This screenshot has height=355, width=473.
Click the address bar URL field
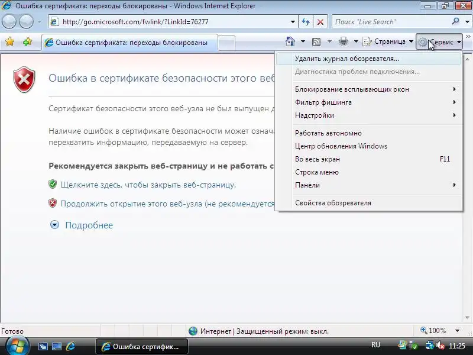coord(173,22)
